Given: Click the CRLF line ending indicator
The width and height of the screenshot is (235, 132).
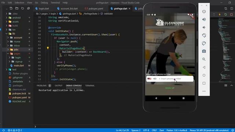Looking at the screenshot, I should [154, 131].
